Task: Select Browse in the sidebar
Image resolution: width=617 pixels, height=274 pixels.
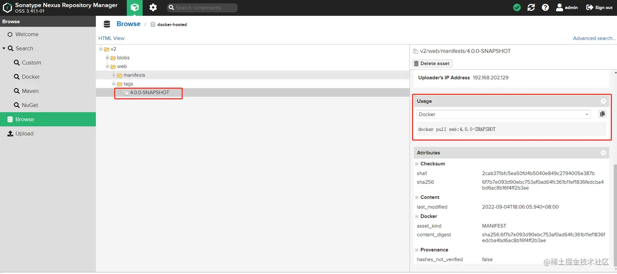Action: click(x=48, y=119)
